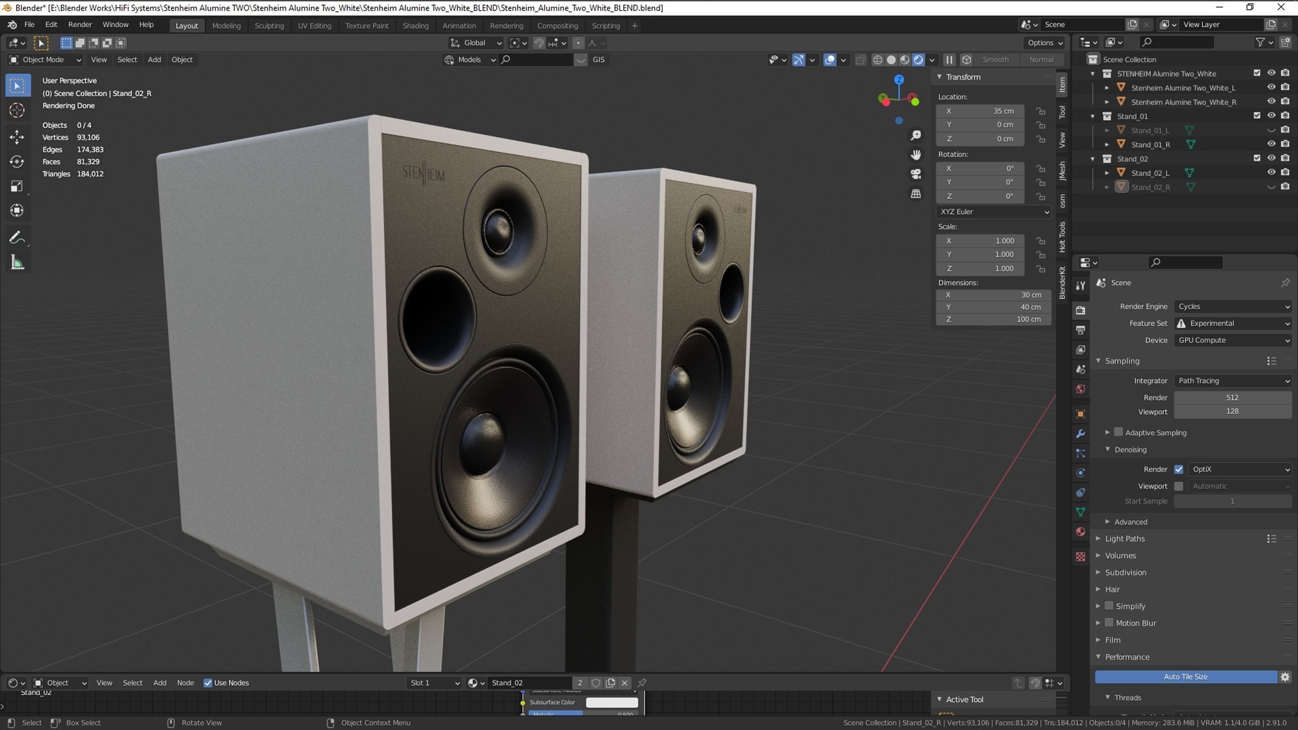Open the Object Mode dropdown
This screenshot has width=1298, height=730.
coord(45,60)
